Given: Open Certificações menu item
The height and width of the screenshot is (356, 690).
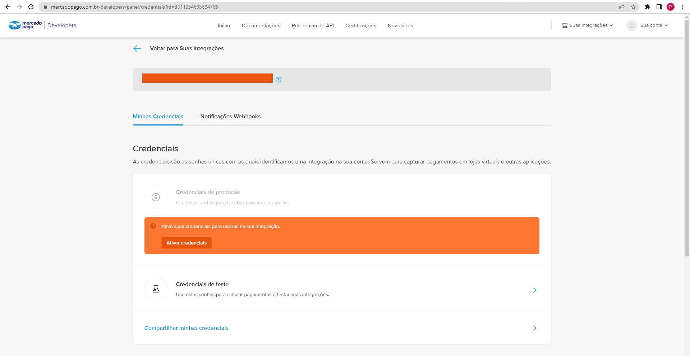Looking at the screenshot, I should (x=361, y=25).
